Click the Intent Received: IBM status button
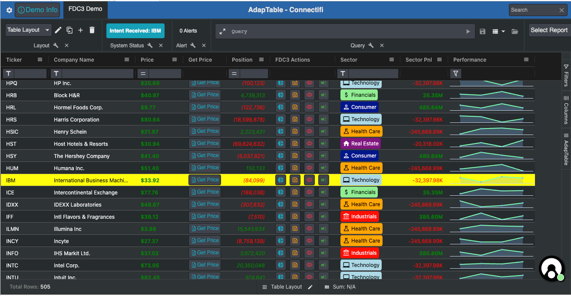This screenshot has height=296, width=571. (135, 31)
